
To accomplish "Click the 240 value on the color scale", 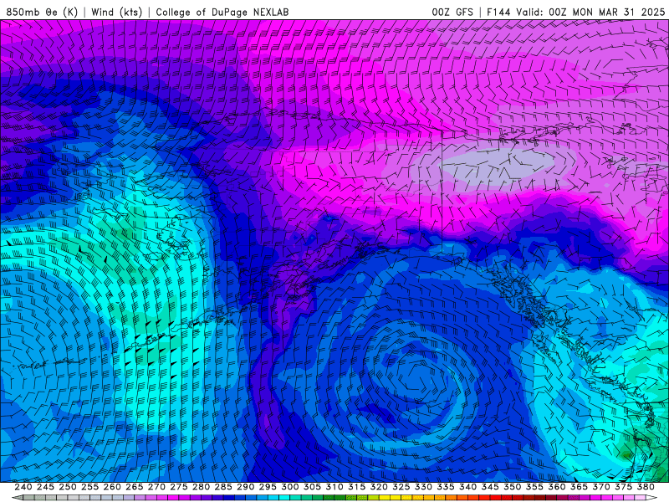I will pos(23,487).
